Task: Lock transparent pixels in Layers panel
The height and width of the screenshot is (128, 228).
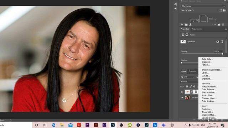Action: pyautogui.click(x=187, y=86)
